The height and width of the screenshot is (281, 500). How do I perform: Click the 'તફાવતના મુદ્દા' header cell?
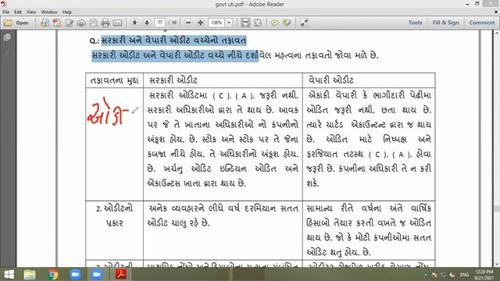[x=115, y=80]
